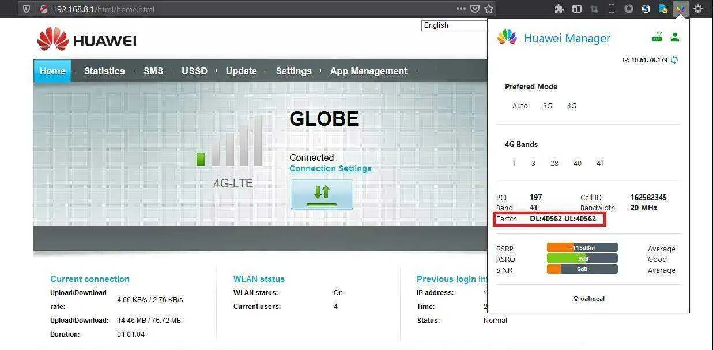Open the USSD tab
Viewport: 713px width, 350px height.
point(194,71)
